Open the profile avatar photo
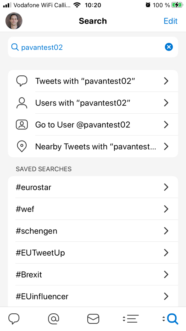This screenshot has width=186, height=331. coord(14,21)
